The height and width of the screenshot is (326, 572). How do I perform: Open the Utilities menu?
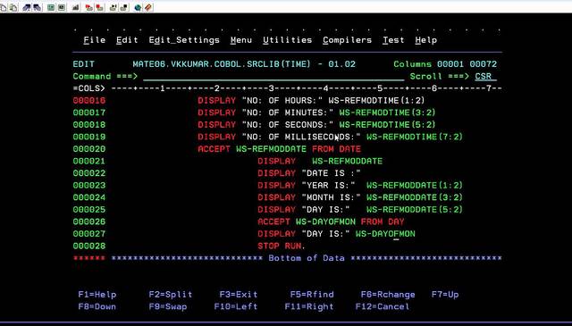tap(288, 40)
